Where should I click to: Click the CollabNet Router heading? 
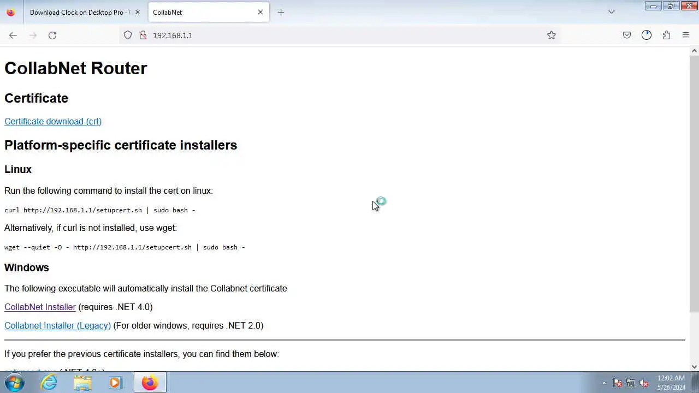pyautogui.click(x=76, y=68)
